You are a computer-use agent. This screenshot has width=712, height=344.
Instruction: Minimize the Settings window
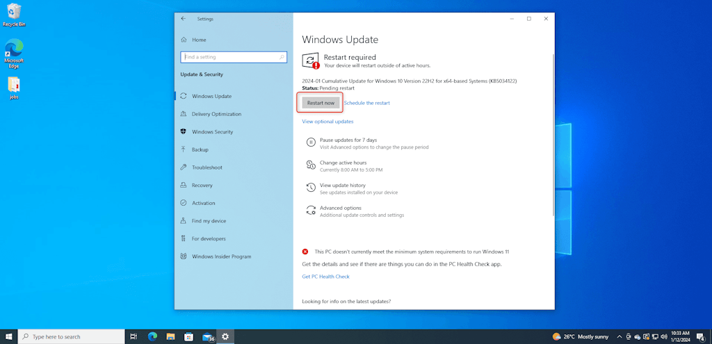[512, 19]
